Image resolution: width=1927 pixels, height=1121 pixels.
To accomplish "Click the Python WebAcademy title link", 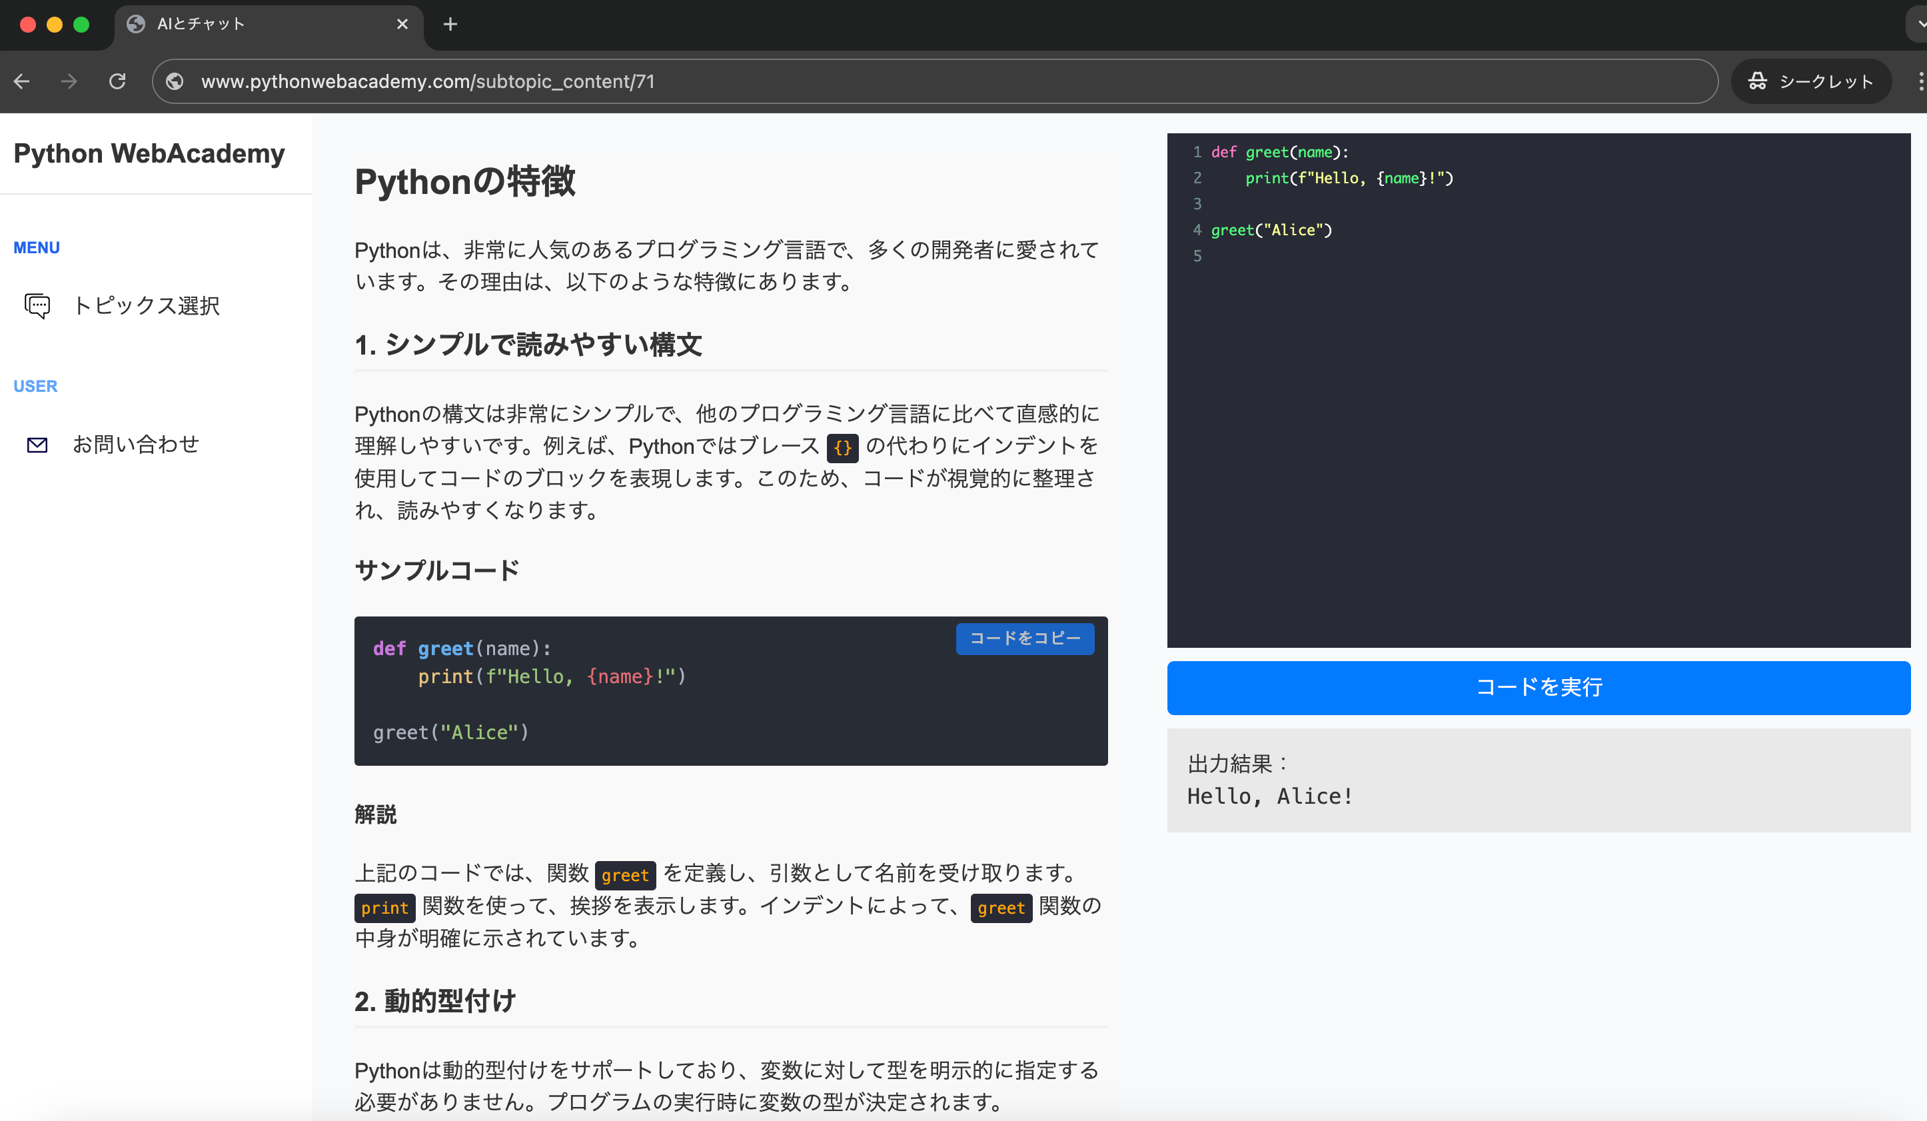I will [x=149, y=154].
